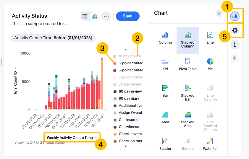Pick the KPI chart type
This screenshot has width=249, height=159.
click(x=165, y=64)
